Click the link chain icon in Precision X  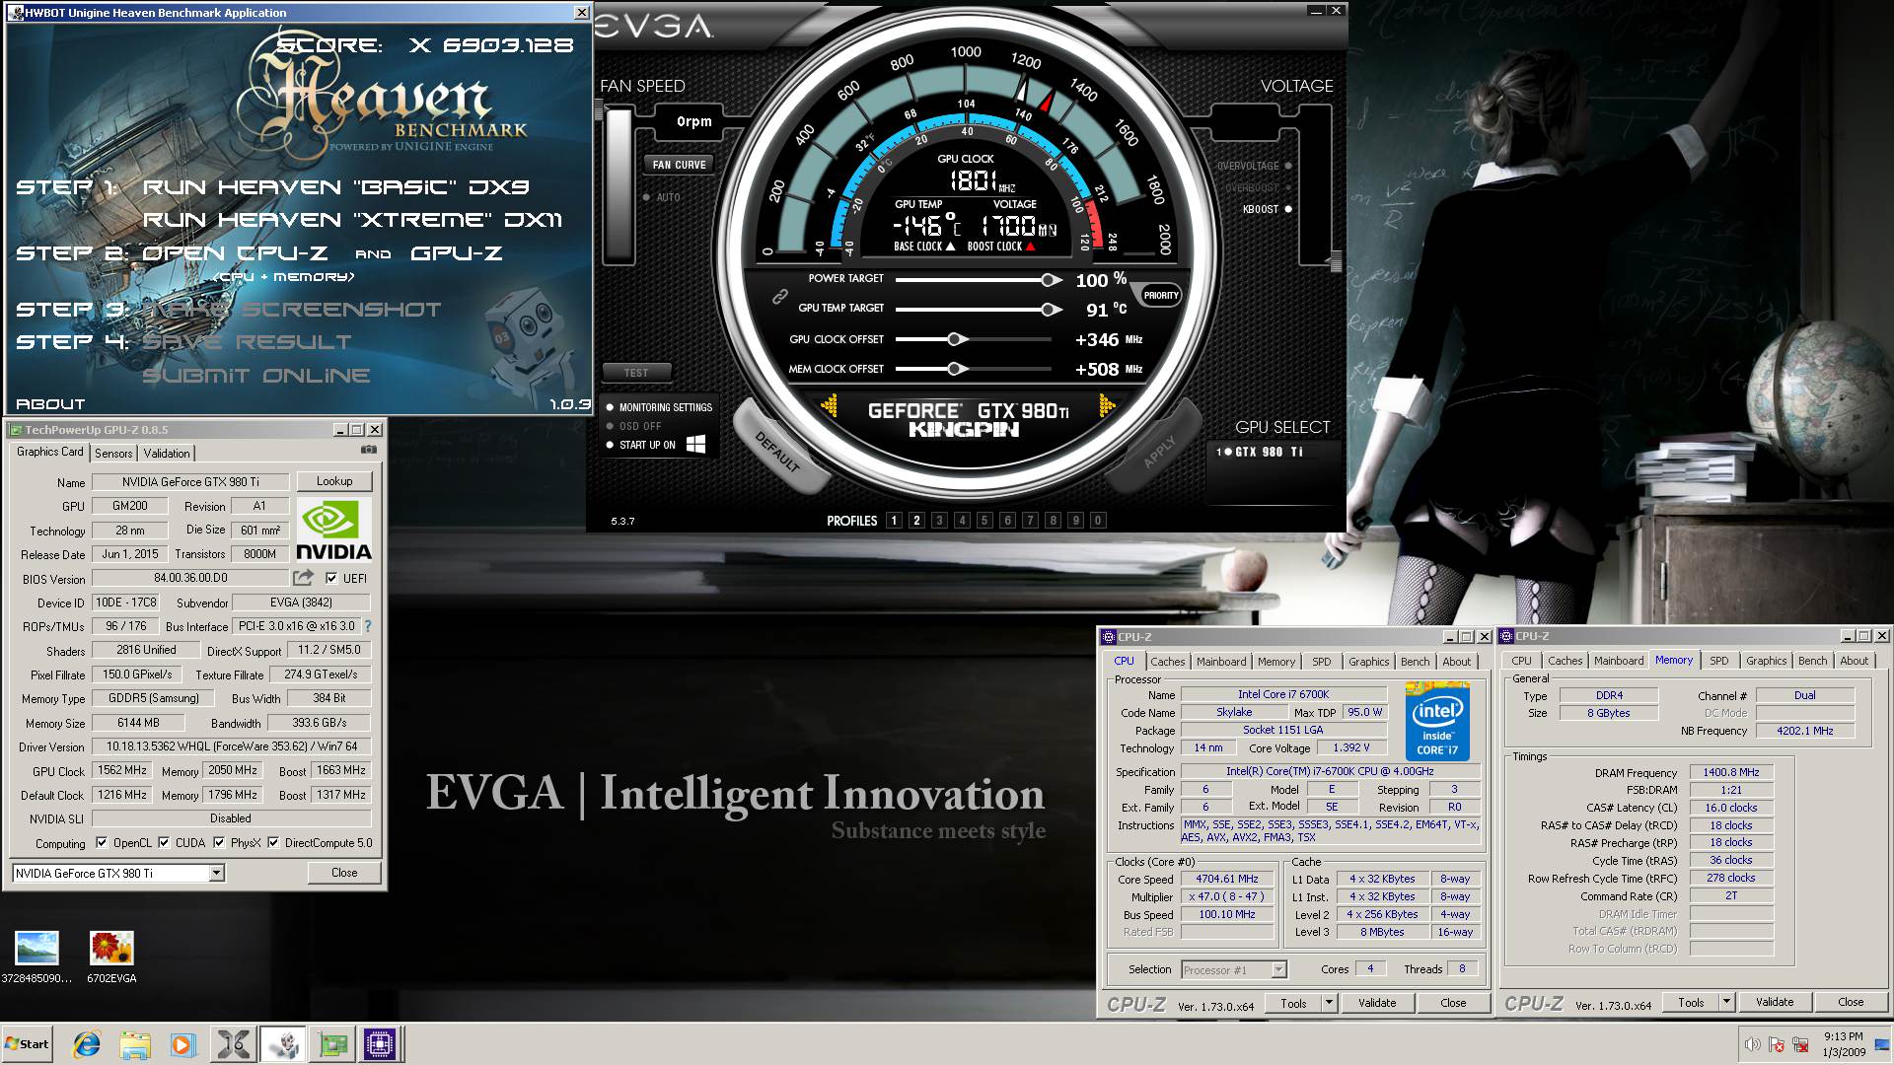779,295
